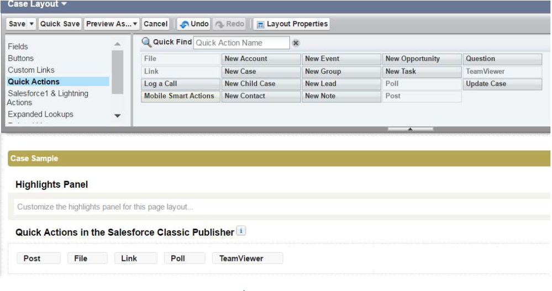This screenshot has height=291, width=552.
Task: Select the New Child Case action
Action: click(x=261, y=84)
